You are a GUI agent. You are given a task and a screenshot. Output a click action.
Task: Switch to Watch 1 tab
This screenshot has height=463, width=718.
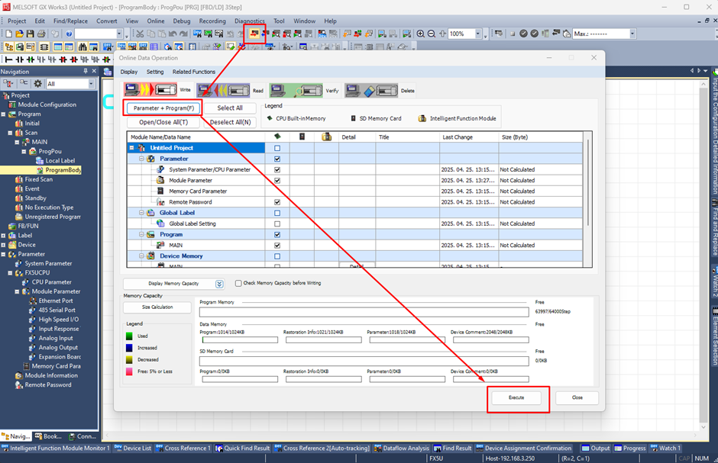click(x=665, y=448)
